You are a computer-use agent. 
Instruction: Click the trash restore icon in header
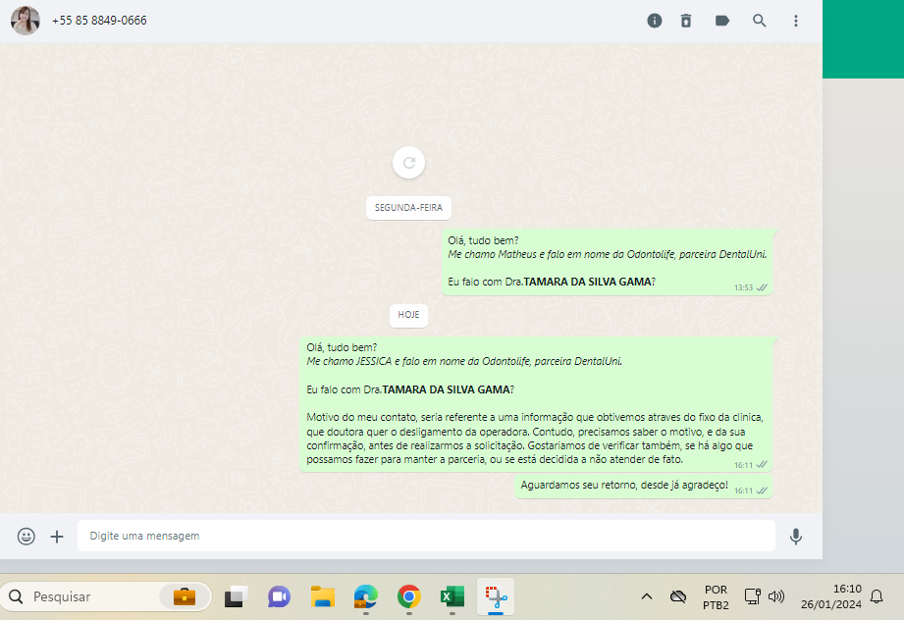(x=687, y=21)
